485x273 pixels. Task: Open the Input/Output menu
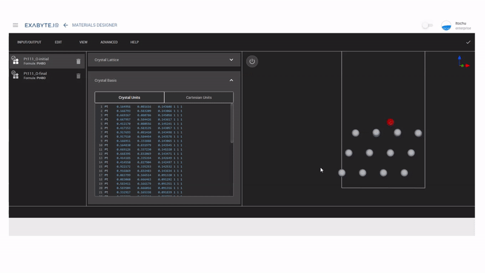coord(29,42)
